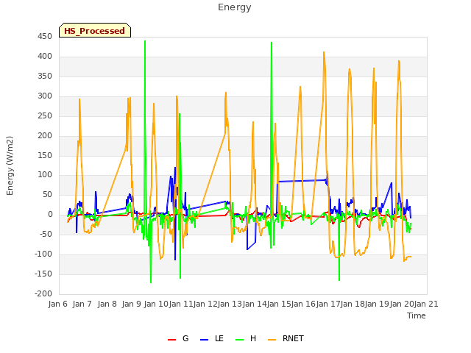The image size is (471, 353).
Task: Click the green H spike on Jan 9
Action: click(x=145, y=41)
